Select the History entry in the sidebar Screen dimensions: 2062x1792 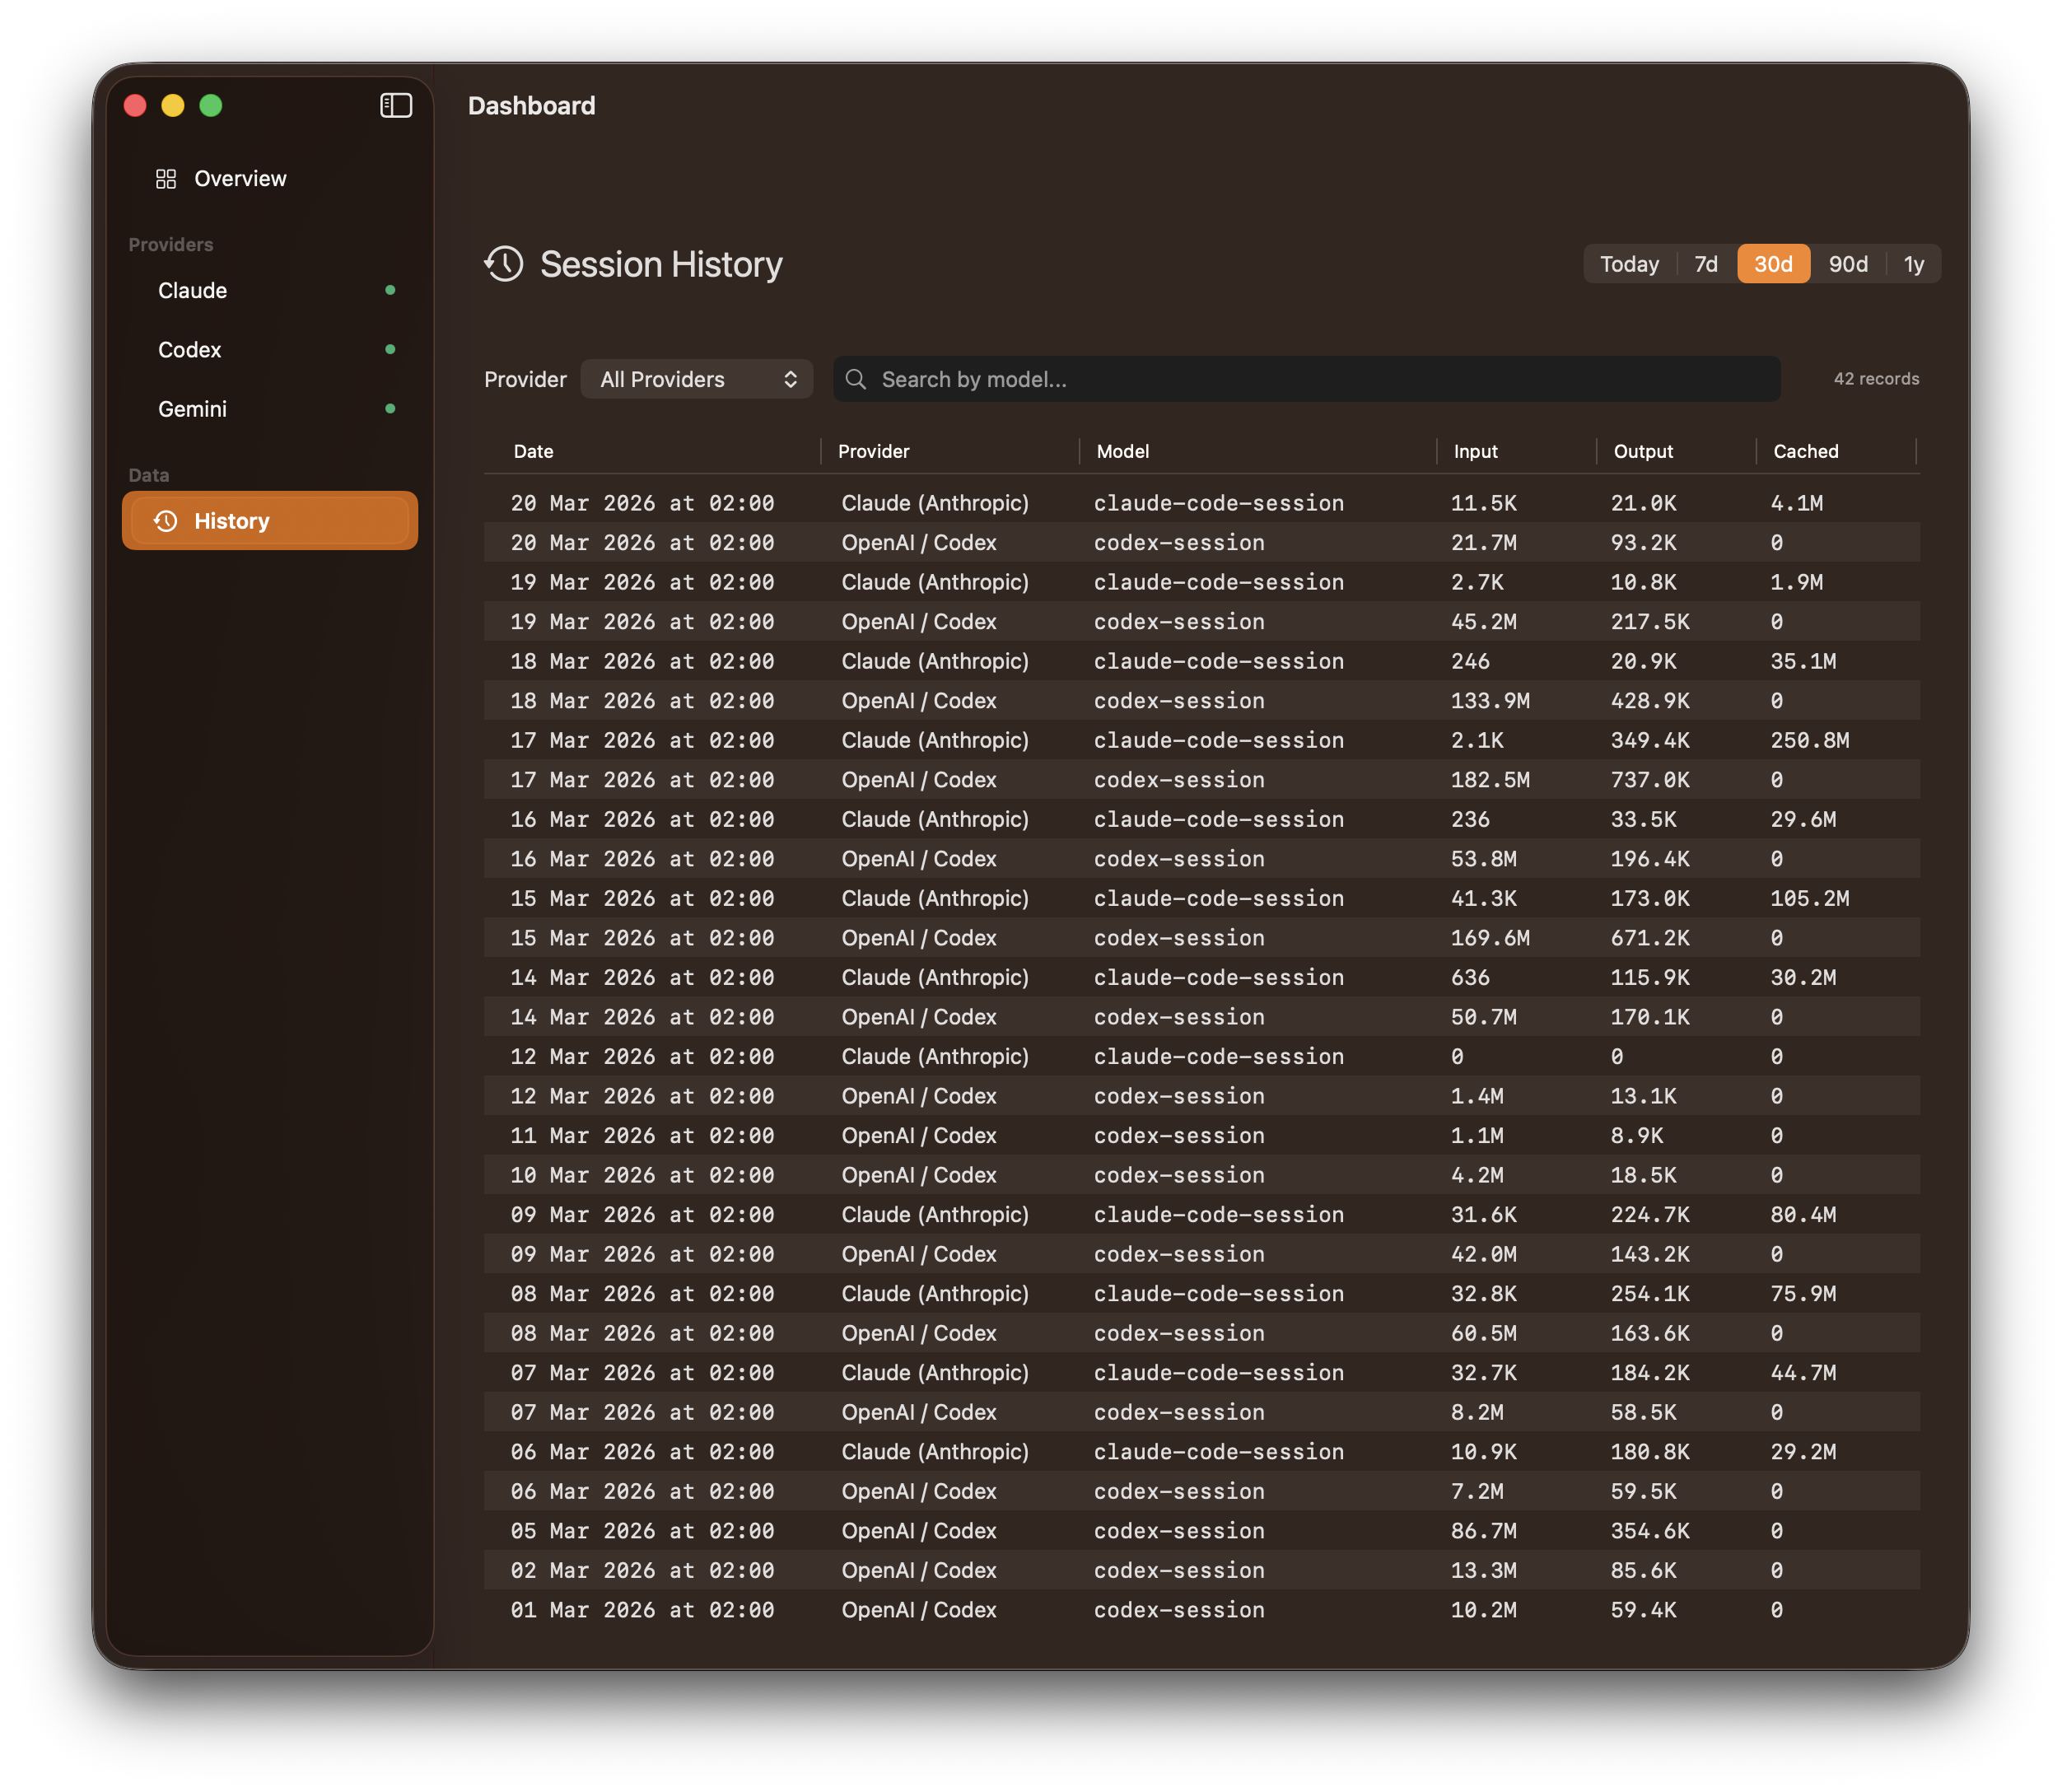pyautogui.click(x=231, y=520)
